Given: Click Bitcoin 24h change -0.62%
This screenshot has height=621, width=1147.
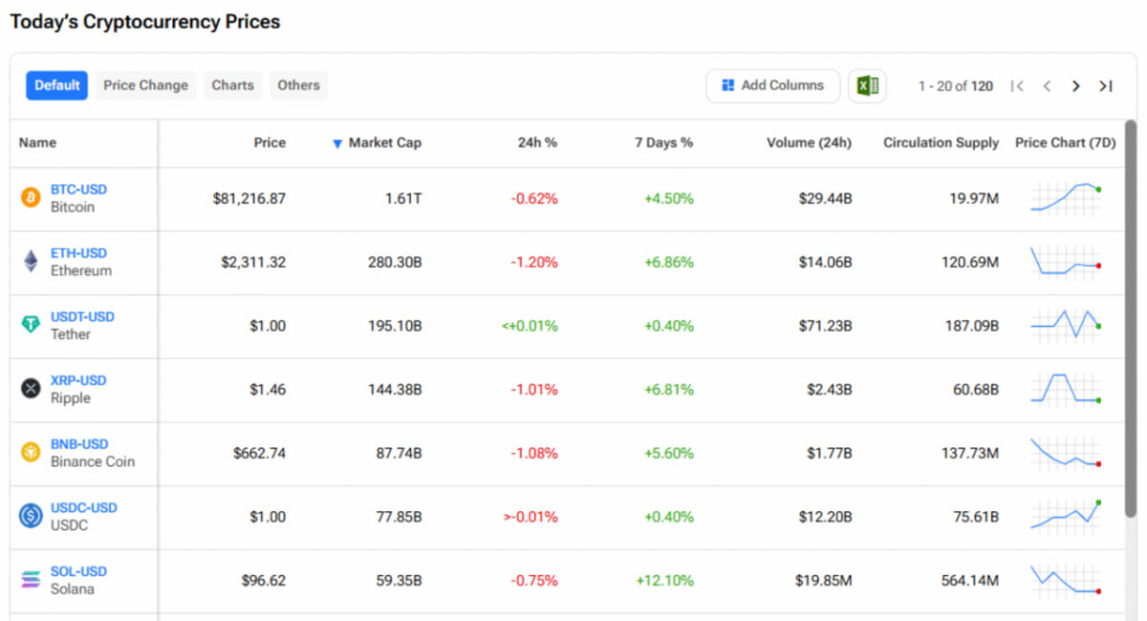Looking at the screenshot, I should (534, 199).
